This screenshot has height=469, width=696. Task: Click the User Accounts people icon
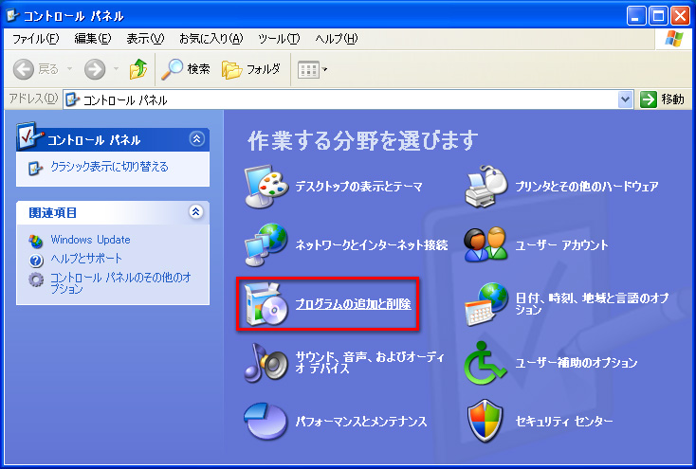coord(485,245)
